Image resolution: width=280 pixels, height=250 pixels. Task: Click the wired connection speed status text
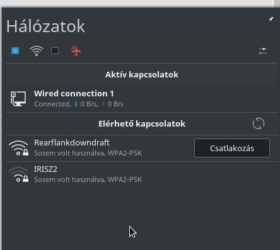(x=79, y=104)
